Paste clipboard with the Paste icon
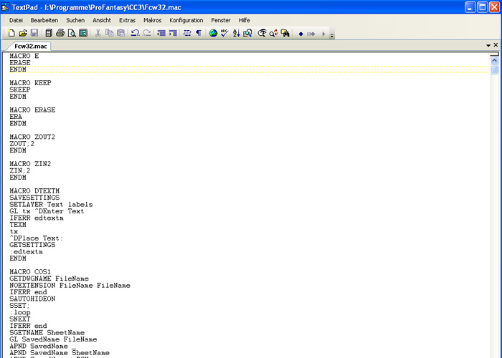 pyautogui.click(x=121, y=33)
